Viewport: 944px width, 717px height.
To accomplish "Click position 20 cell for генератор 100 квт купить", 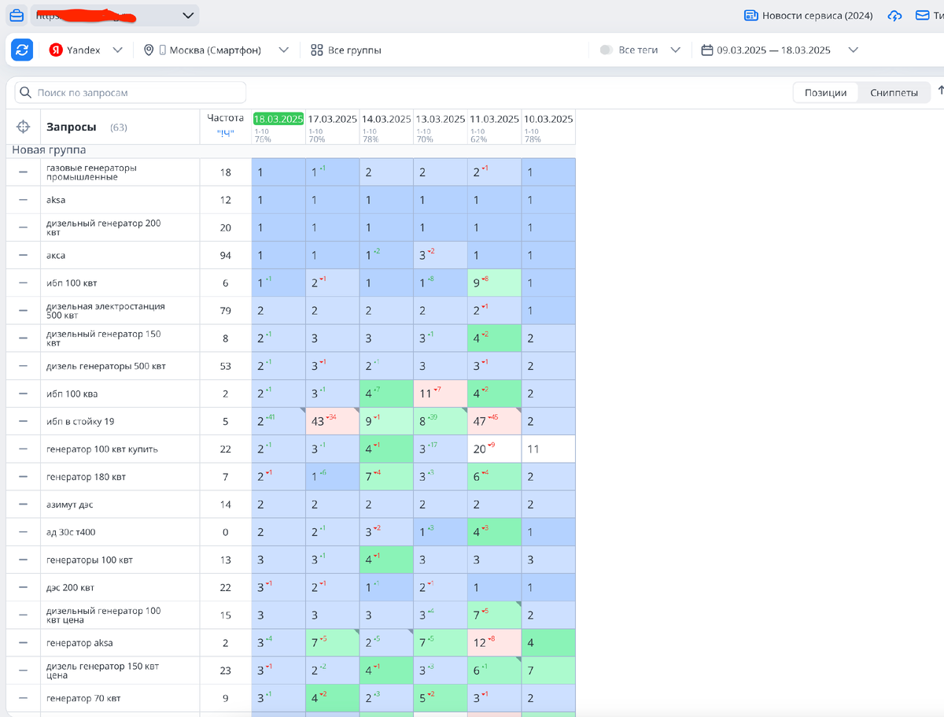I will point(494,449).
